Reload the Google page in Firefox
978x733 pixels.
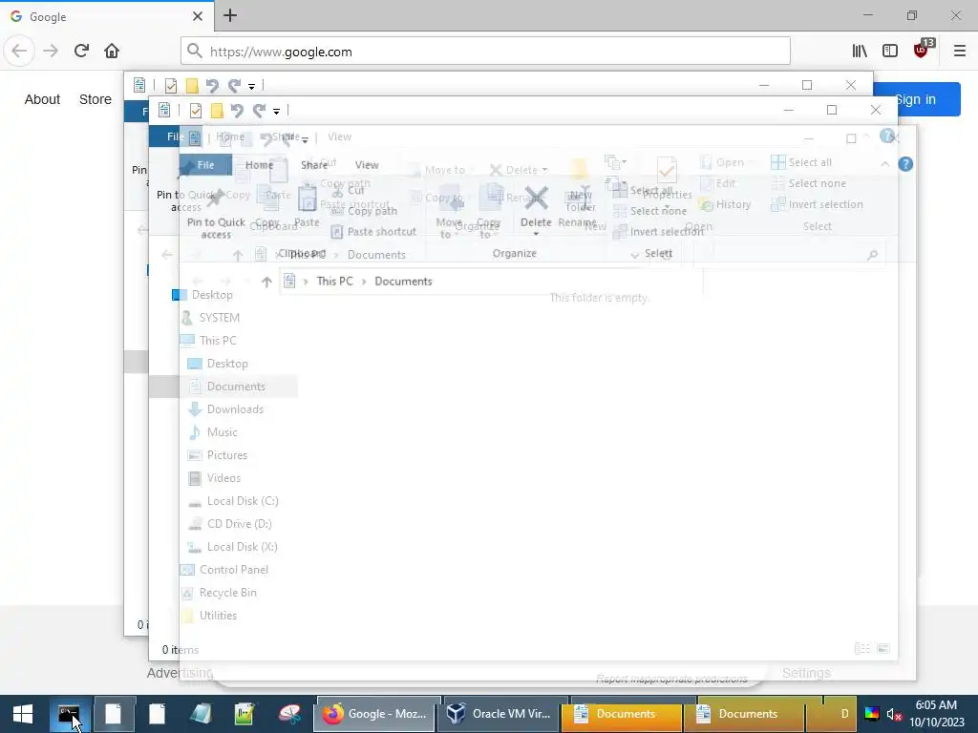81,51
